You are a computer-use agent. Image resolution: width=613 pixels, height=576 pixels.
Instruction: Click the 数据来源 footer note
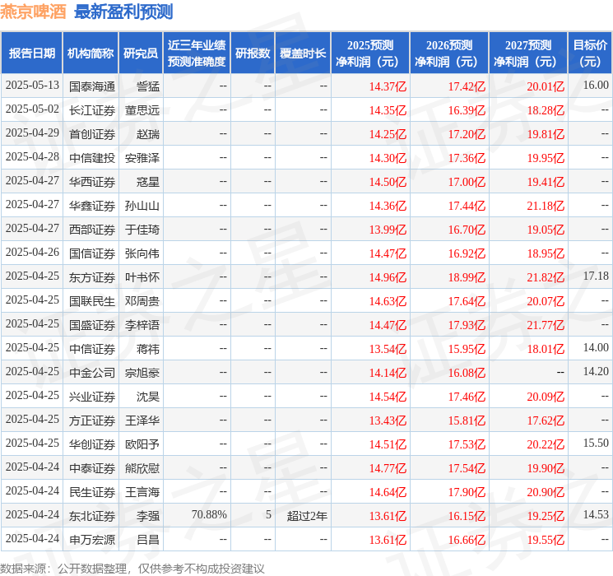(132, 568)
